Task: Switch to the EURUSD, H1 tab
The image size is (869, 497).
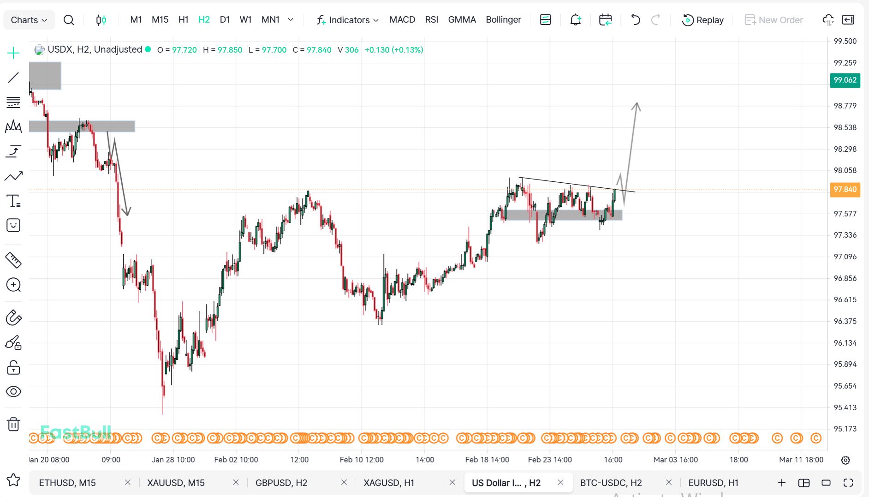Action: [x=713, y=483]
